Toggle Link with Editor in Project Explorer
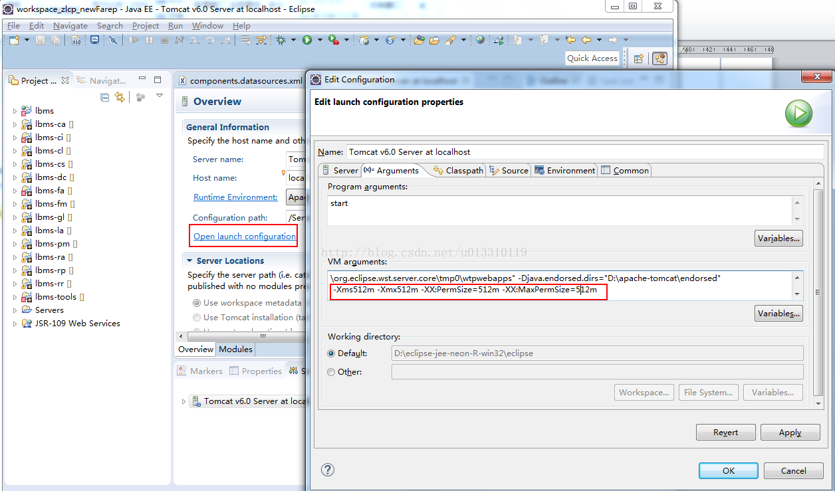This screenshot has width=835, height=491. pos(120,97)
